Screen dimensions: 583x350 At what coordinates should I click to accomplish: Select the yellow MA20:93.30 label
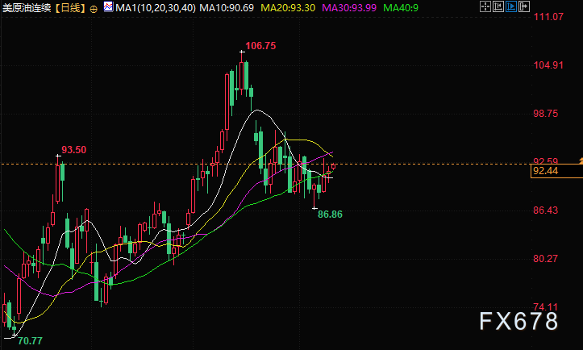point(288,7)
